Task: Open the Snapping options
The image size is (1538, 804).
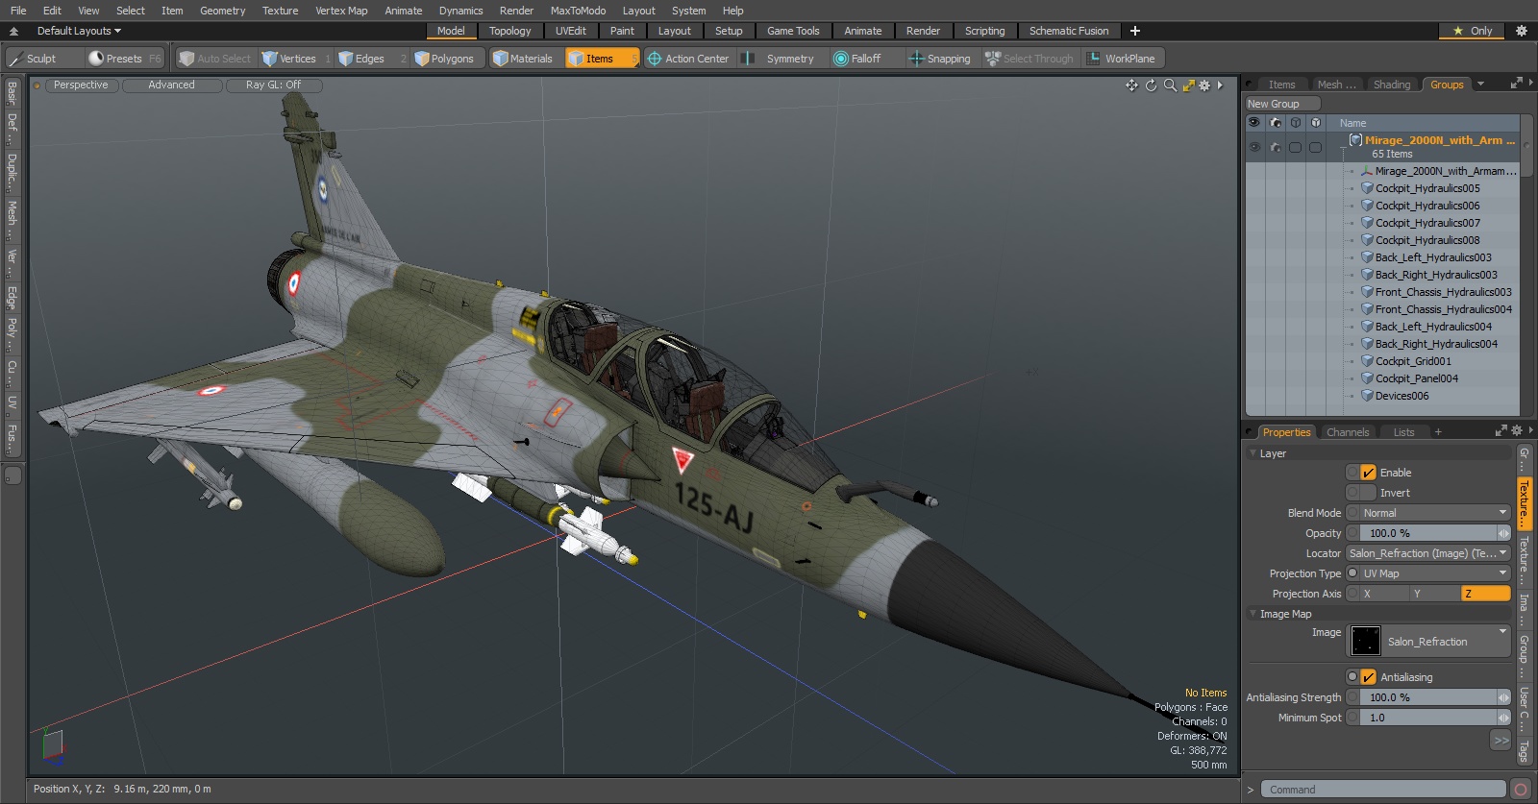Action: coord(940,59)
